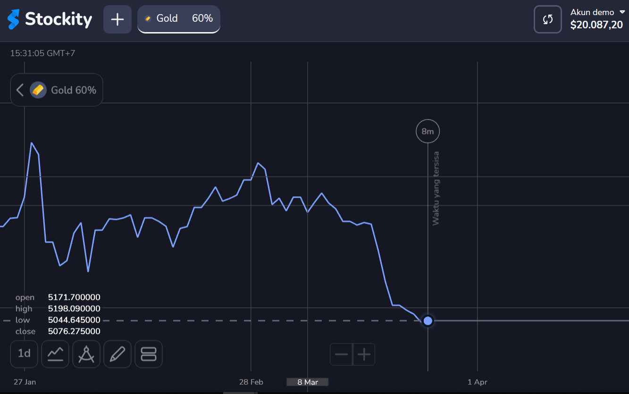Click the open value 5171.700000

(x=74, y=297)
